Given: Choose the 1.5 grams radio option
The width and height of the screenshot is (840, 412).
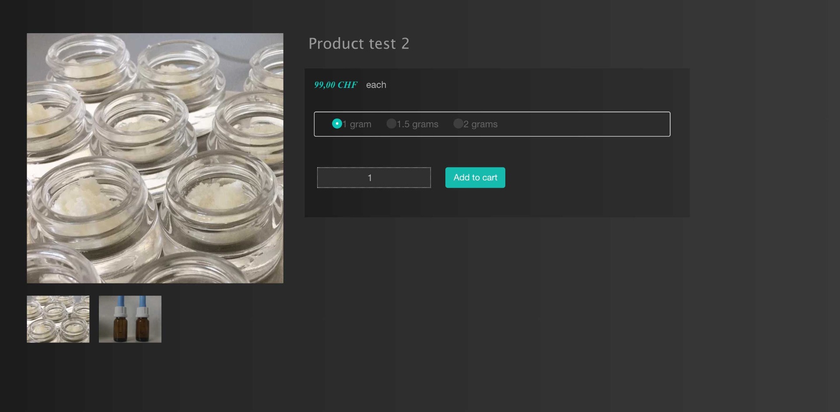Looking at the screenshot, I should click(x=391, y=124).
